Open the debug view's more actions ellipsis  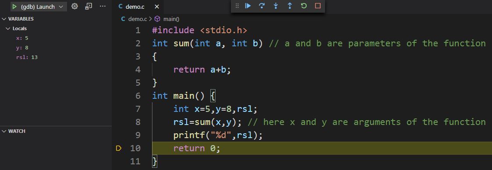pos(103,6)
